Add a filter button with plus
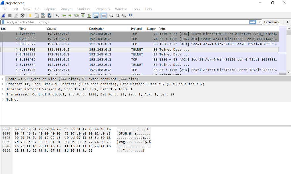This screenshot has height=174, width=291. (x=288, y=22)
